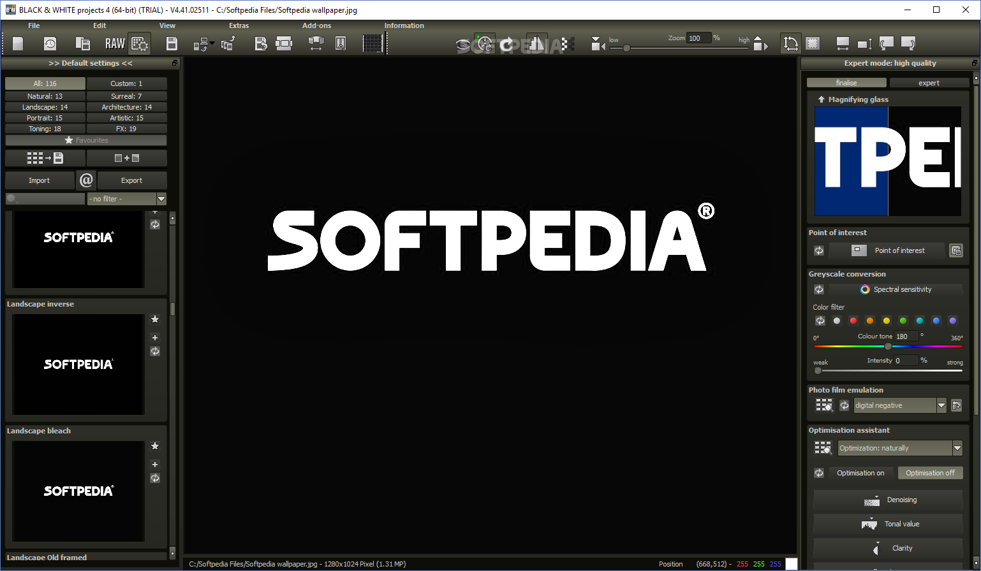The image size is (981, 571).
Task: Open the grain magnifier document icon
Action: tap(341, 43)
